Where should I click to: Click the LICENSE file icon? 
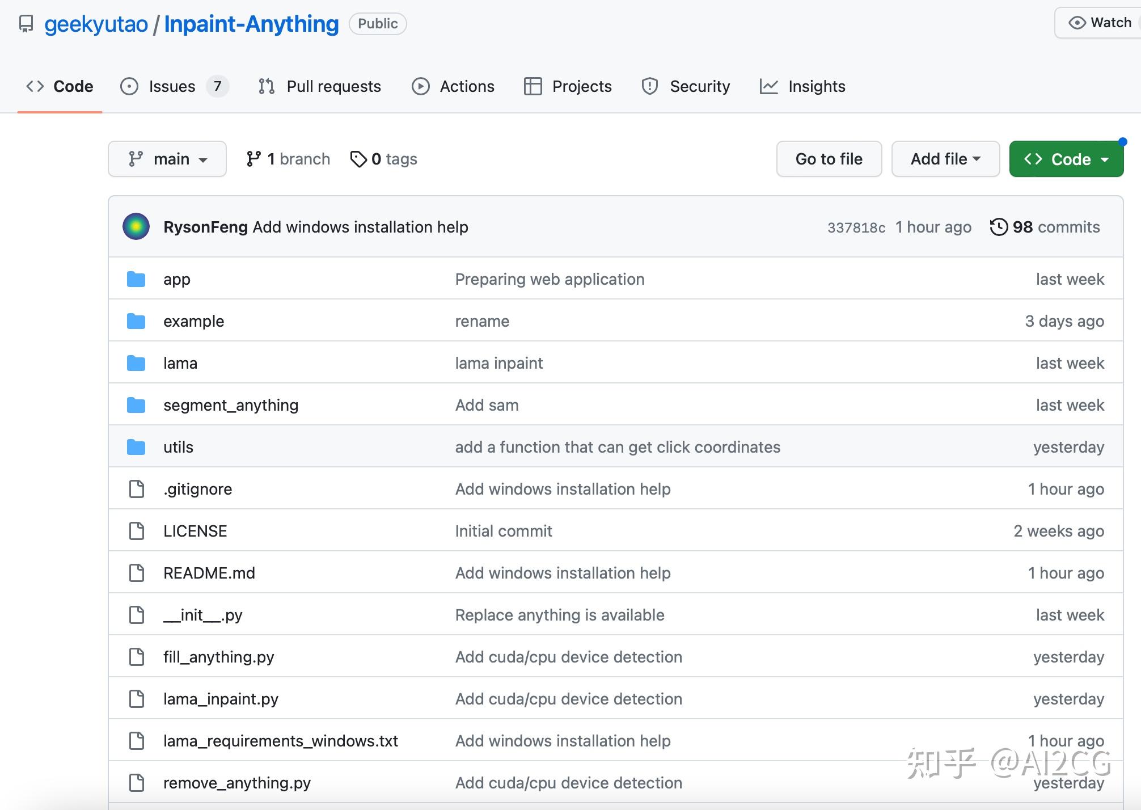137,531
